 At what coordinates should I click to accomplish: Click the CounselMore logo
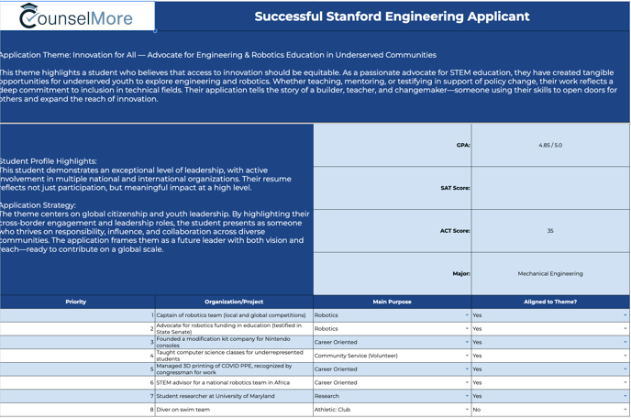click(76, 16)
